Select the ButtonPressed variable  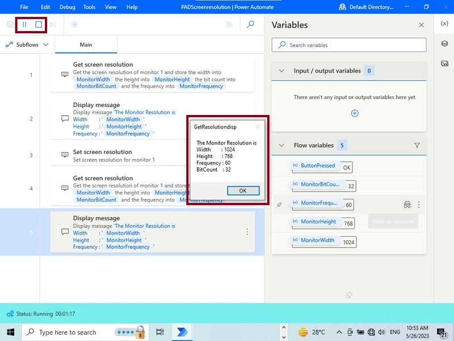(315, 165)
